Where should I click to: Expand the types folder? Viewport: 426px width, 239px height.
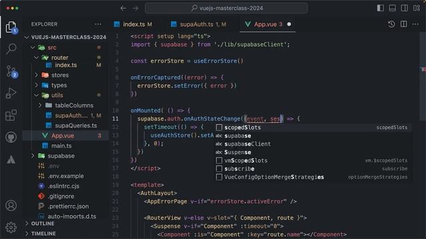click(65, 85)
